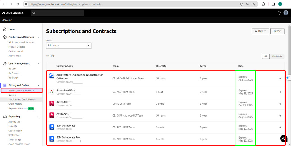
Task: Click the BIM Collaborate Pro product icon
Action: (51, 139)
